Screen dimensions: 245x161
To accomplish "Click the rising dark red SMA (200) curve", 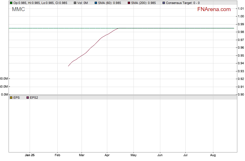I will (91, 48).
